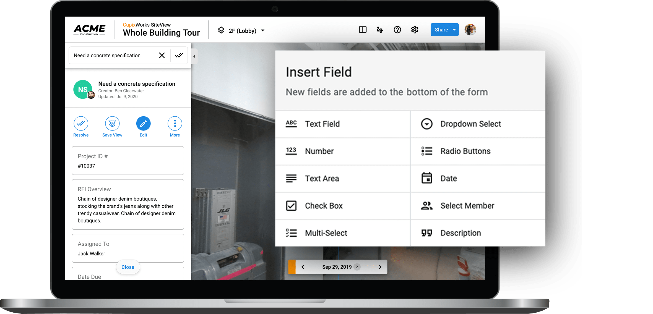Click the Save View eye icon

tap(112, 123)
